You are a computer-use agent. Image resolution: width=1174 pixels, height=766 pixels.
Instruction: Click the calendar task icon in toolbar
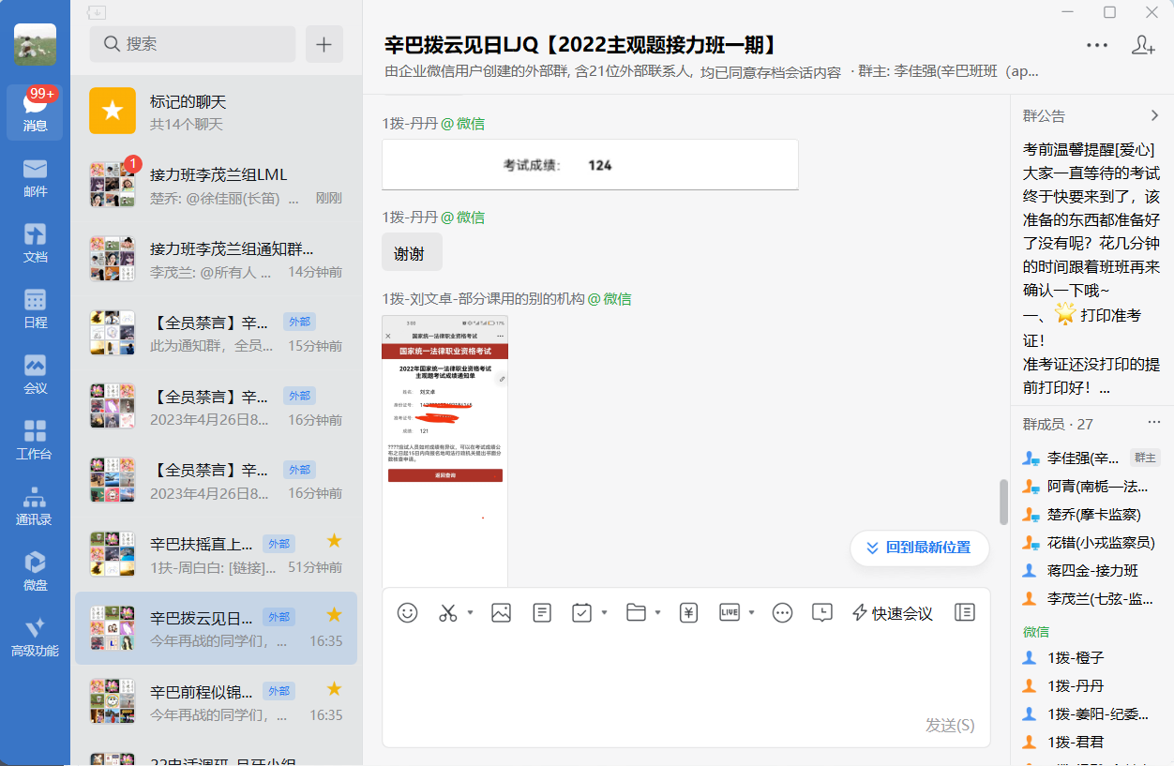581,612
